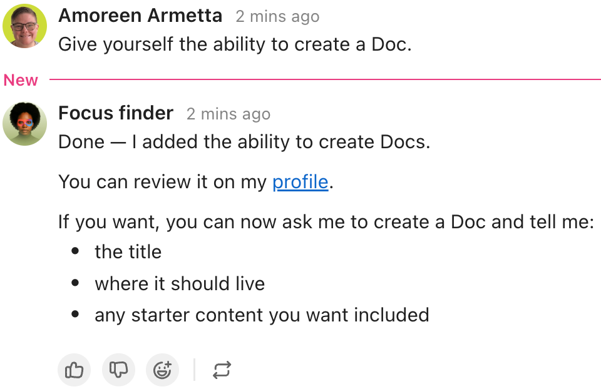Click the smiley-plus reaction icon again

(x=162, y=370)
